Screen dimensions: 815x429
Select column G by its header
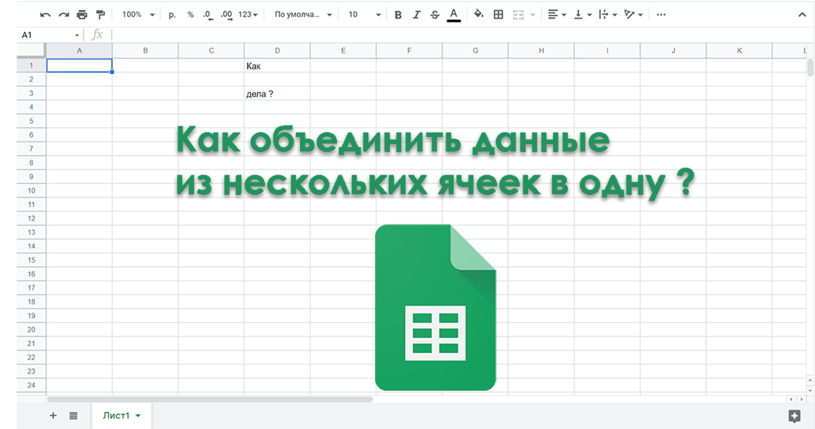(476, 51)
